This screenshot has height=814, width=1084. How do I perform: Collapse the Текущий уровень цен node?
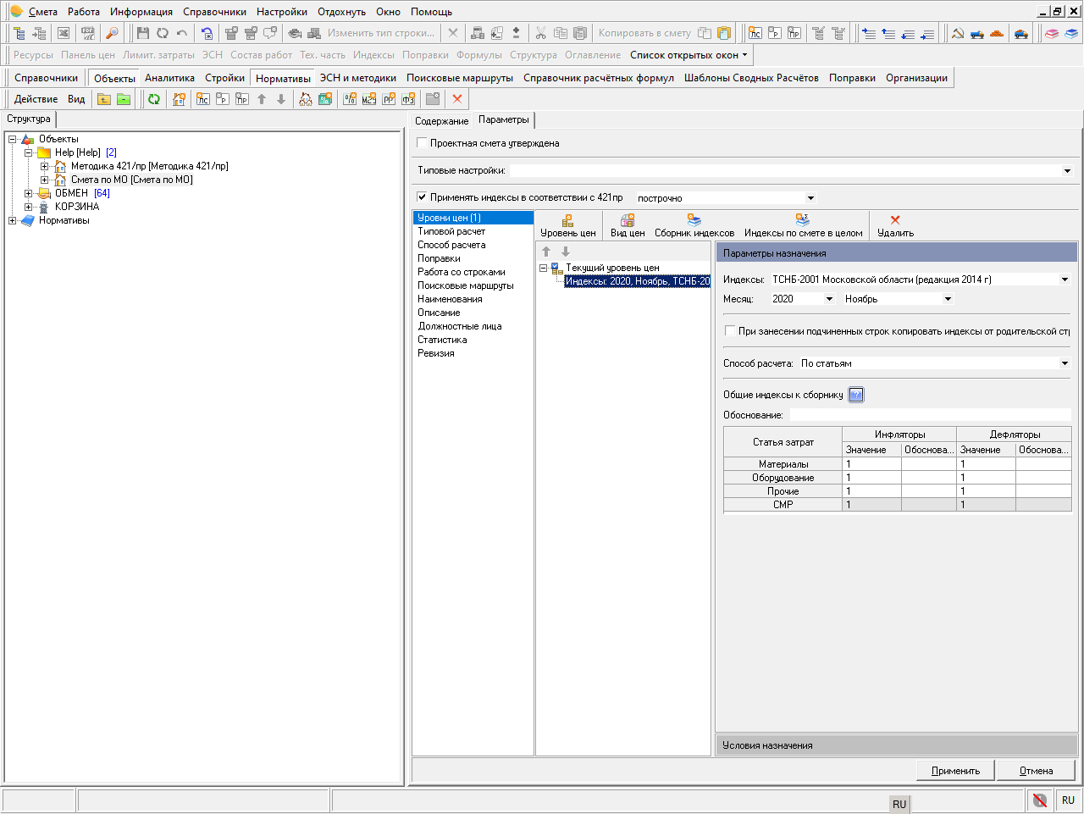543,268
